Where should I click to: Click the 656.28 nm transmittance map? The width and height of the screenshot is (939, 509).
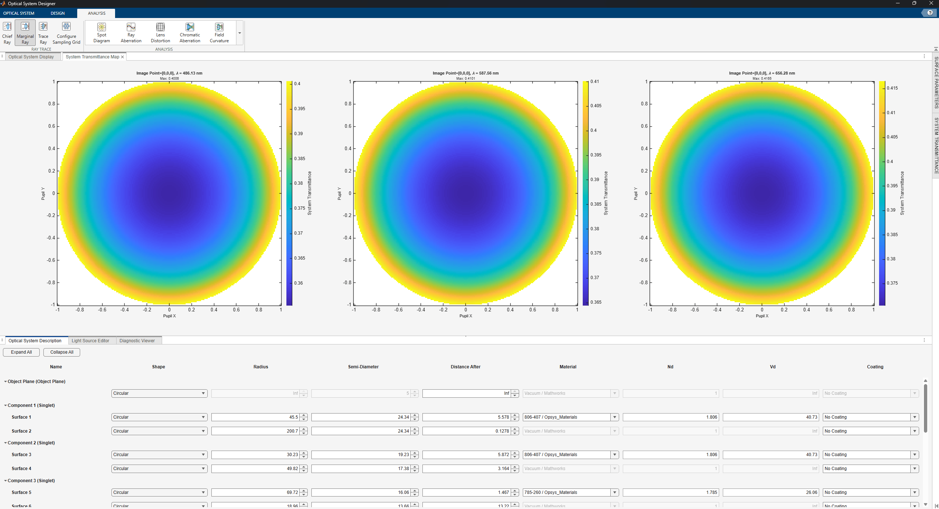[x=762, y=193]
